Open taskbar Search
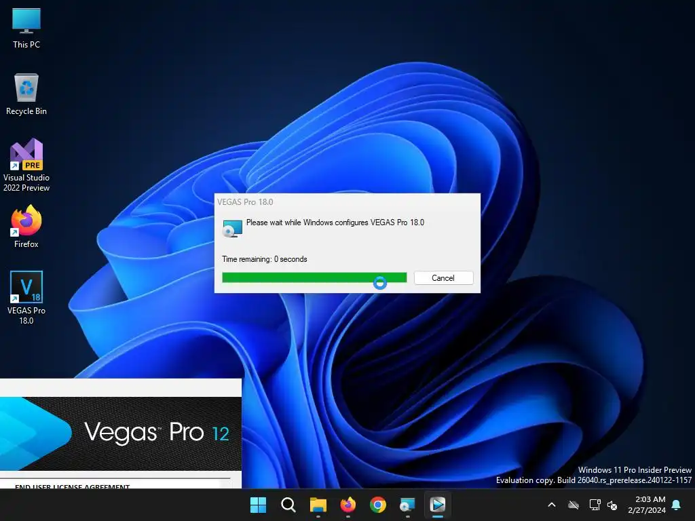Viewport: 695px width, 521px height. 288,505
